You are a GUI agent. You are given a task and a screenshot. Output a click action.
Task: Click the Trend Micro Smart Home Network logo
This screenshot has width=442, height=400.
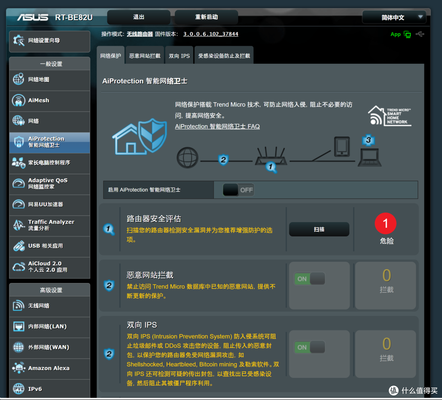[x=389, y=115]
